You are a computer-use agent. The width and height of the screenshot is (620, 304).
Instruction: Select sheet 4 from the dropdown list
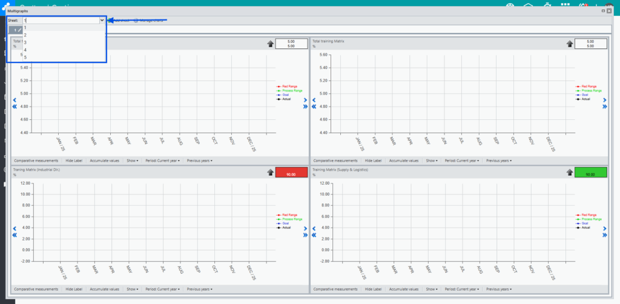(64, 50)
